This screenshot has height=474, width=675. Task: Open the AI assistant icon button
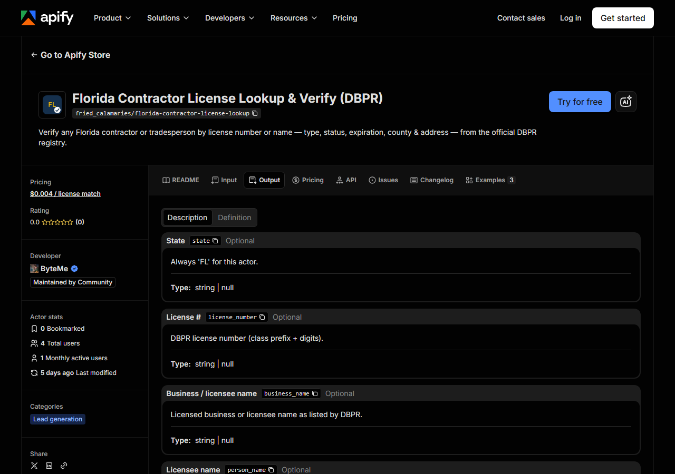[626, 102]
